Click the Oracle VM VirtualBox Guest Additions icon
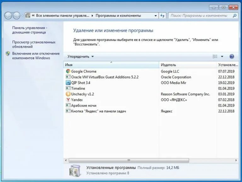The width and height of the screenshot is (242, 182). (68, 77)
